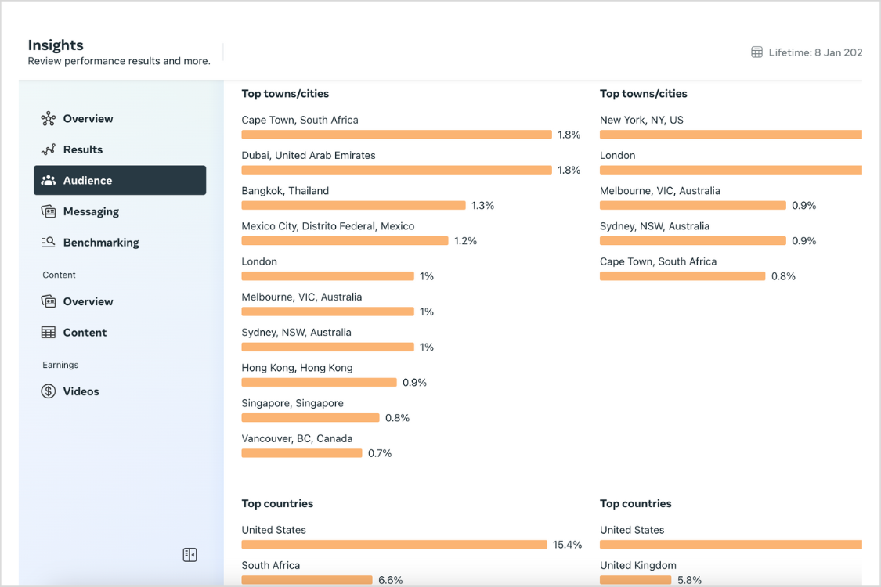This screenshot has width=881, height=587.
Task: Click the Earnings section label in sidebar
Action: coord(60,365)
